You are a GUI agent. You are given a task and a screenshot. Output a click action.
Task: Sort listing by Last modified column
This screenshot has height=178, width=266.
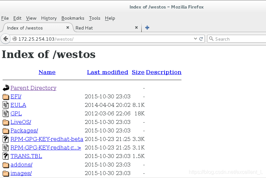click(x=108, y=72)
